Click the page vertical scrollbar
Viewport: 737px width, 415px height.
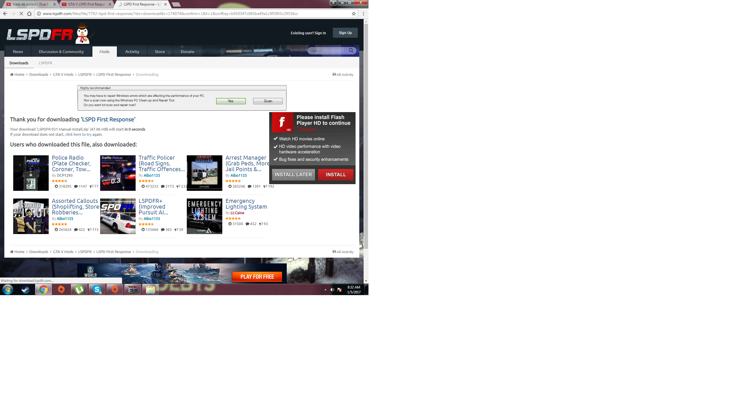pos(366,135)
